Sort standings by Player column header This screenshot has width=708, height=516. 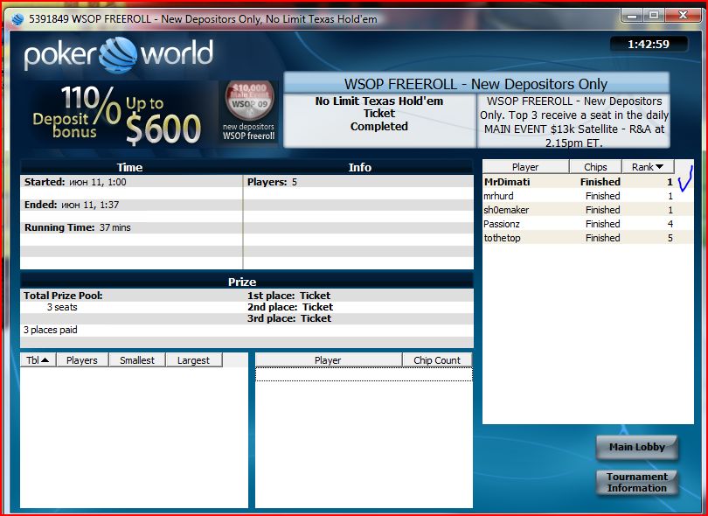point(525,167)
